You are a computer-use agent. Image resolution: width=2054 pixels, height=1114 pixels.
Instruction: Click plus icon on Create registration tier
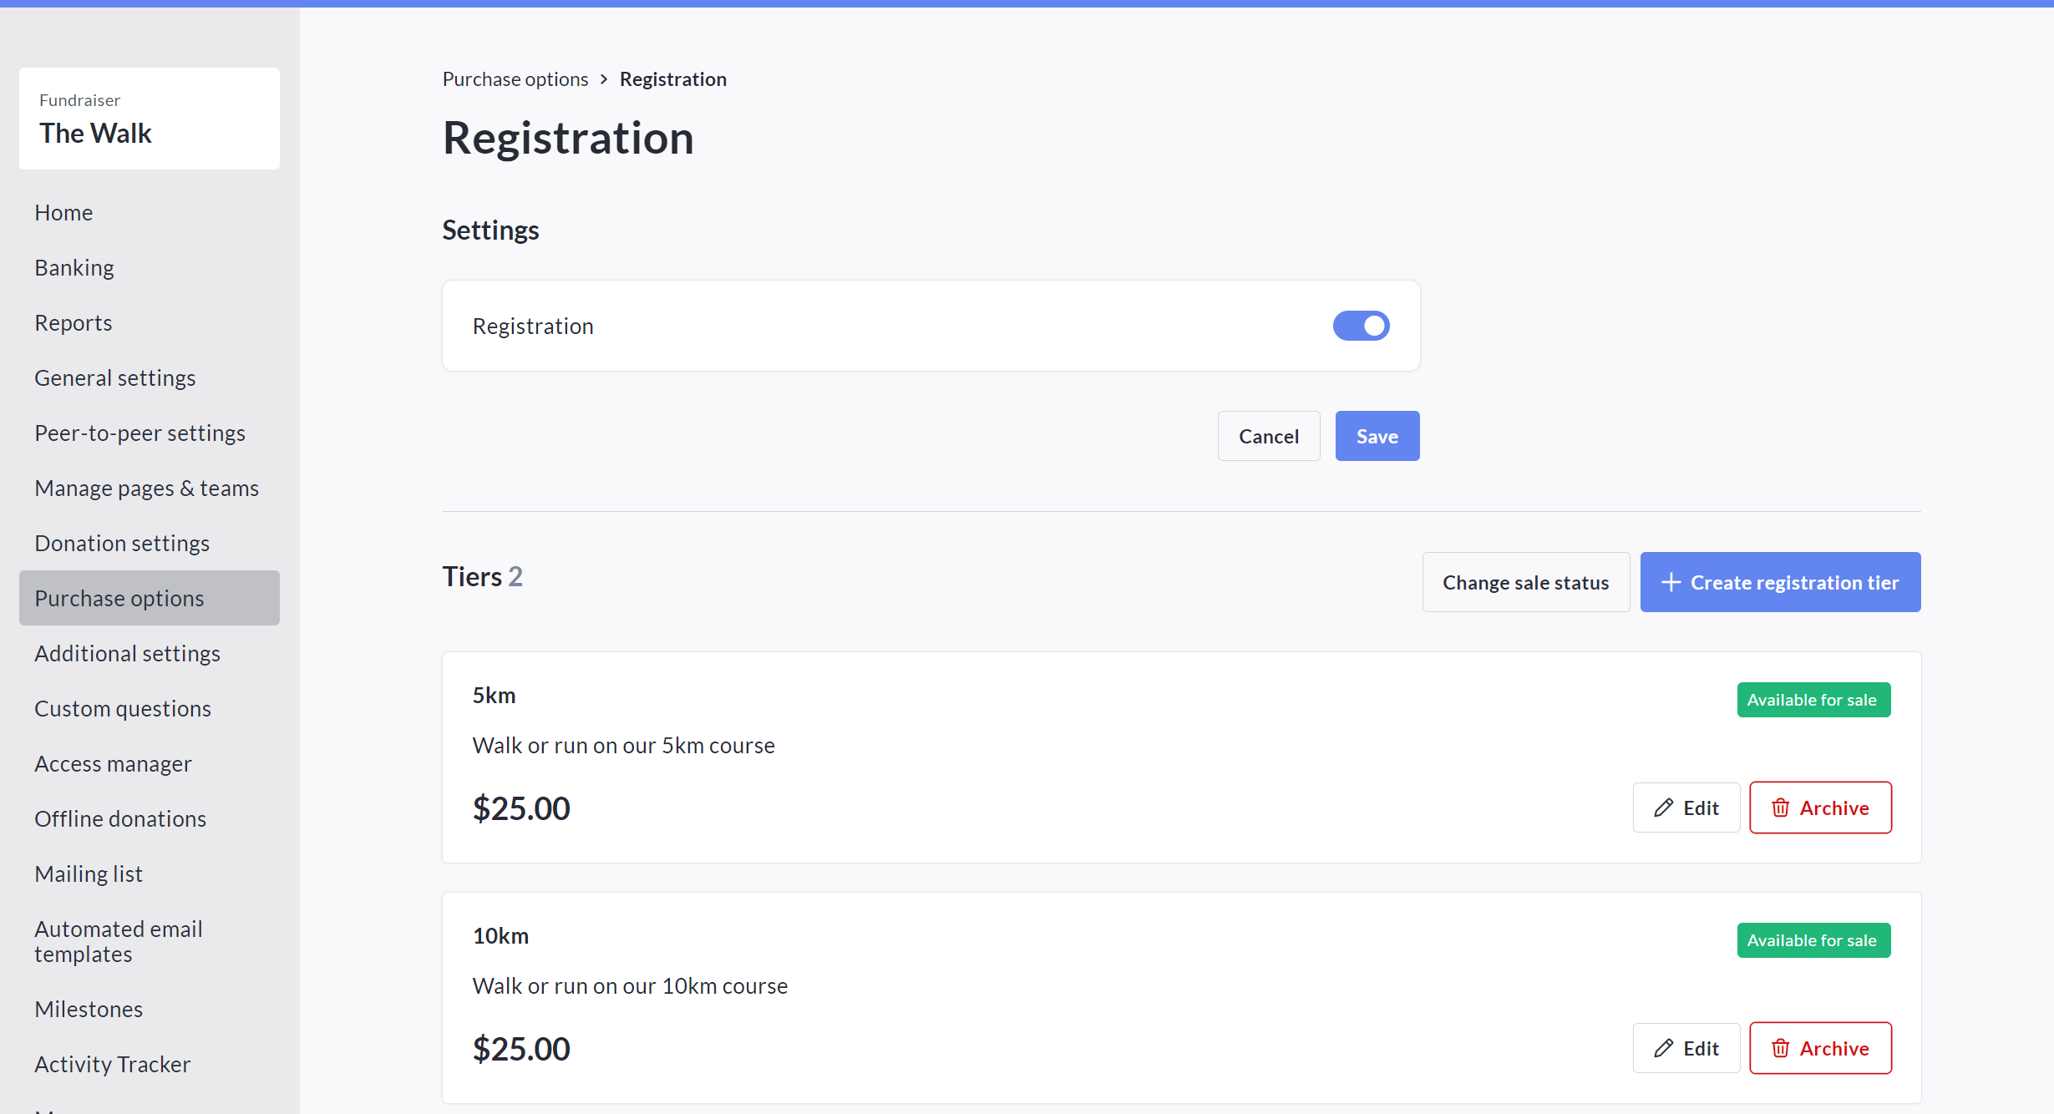click(1671, 582)
